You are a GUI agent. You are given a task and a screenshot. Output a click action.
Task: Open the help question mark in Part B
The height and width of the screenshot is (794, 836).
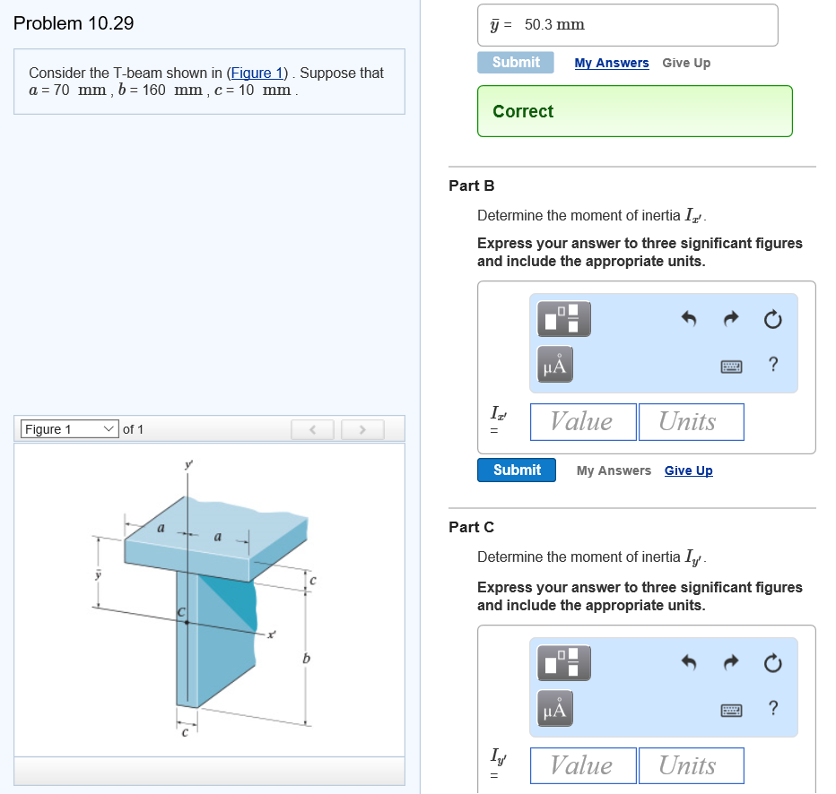point(772,366)
